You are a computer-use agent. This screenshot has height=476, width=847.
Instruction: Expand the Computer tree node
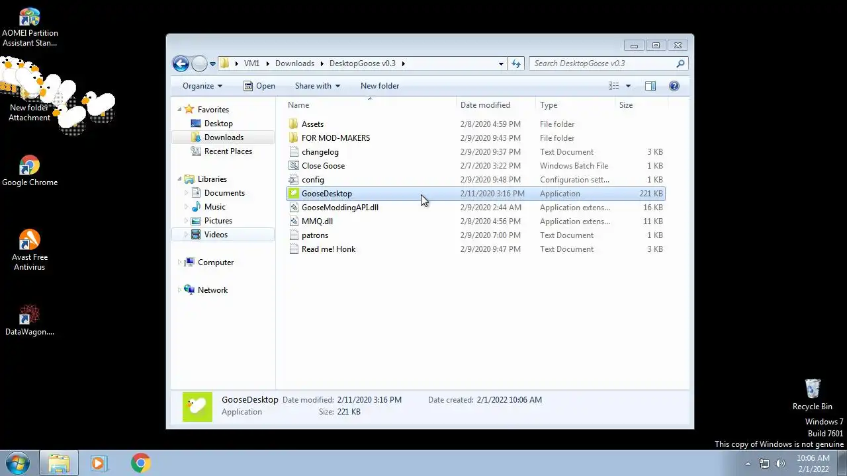(x=179, y=262)
